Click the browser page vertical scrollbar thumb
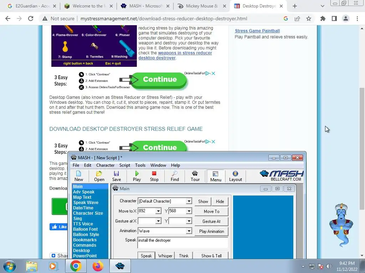 click(x=362, y=149)
